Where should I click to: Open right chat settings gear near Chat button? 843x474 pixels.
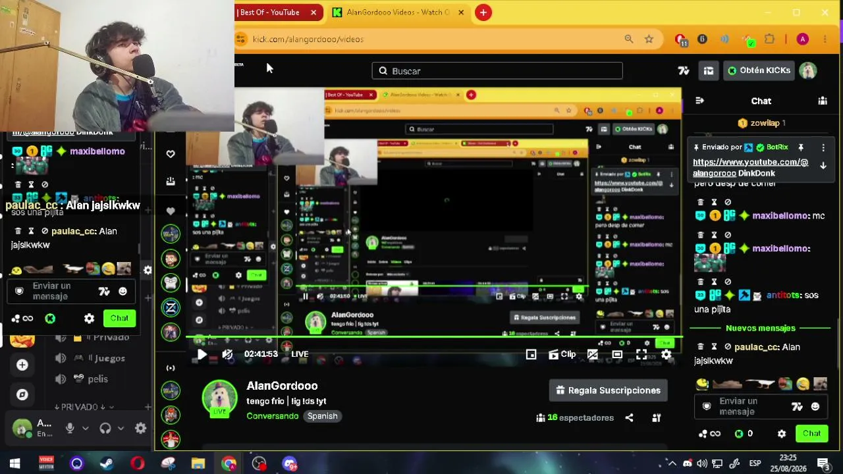coord(782,434)
